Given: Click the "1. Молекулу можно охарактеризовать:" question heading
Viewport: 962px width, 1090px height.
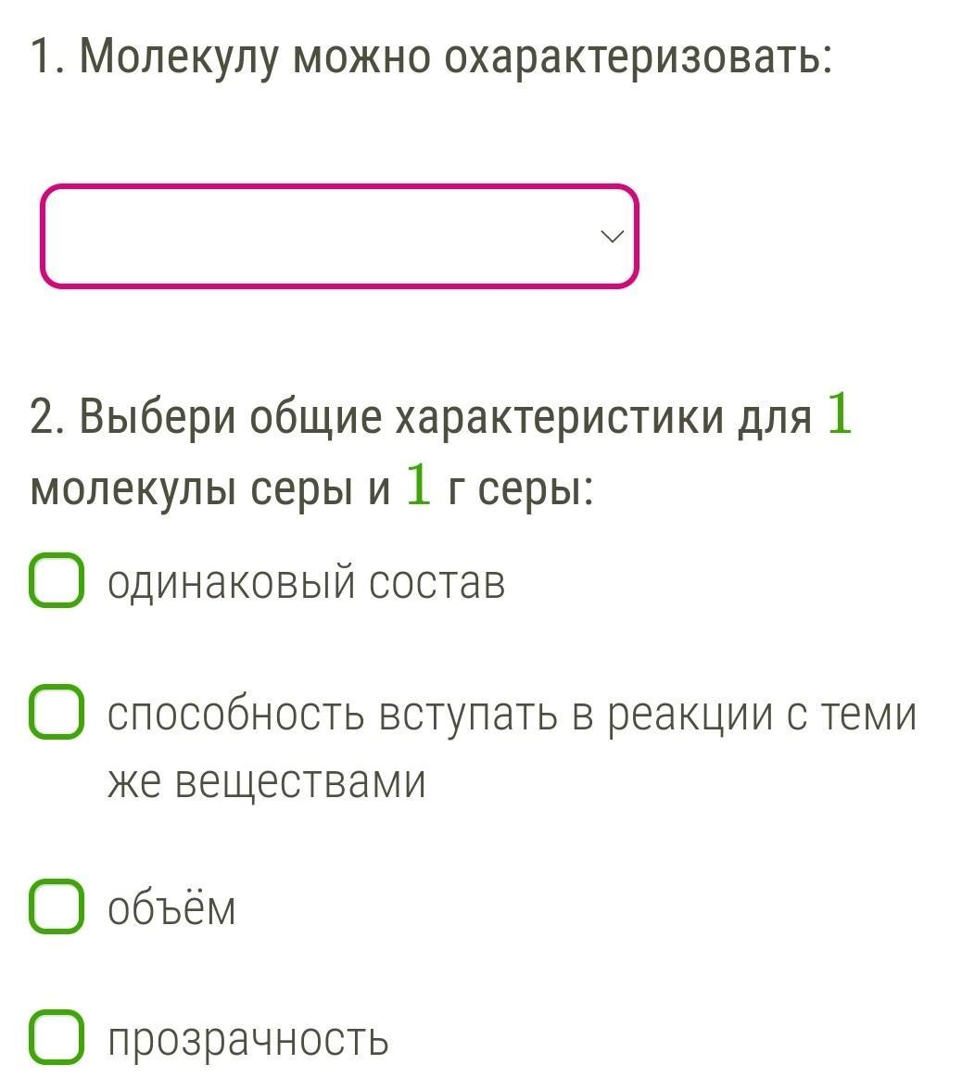Looking at the screenshot, I should [x=431, y=57].
